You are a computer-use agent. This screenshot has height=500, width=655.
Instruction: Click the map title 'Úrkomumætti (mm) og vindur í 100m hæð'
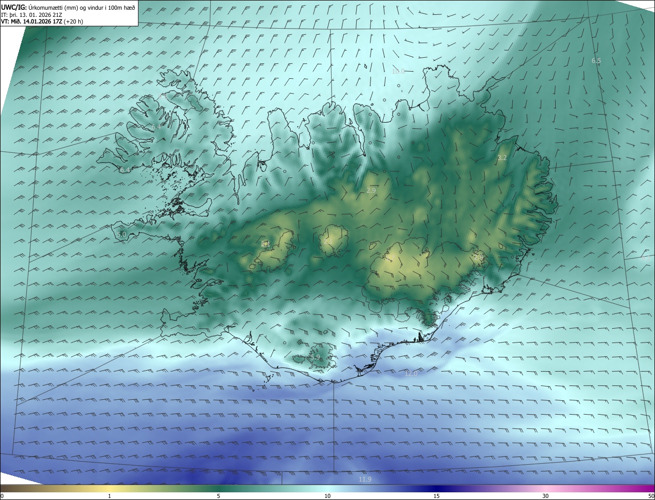tap(82, 7)
